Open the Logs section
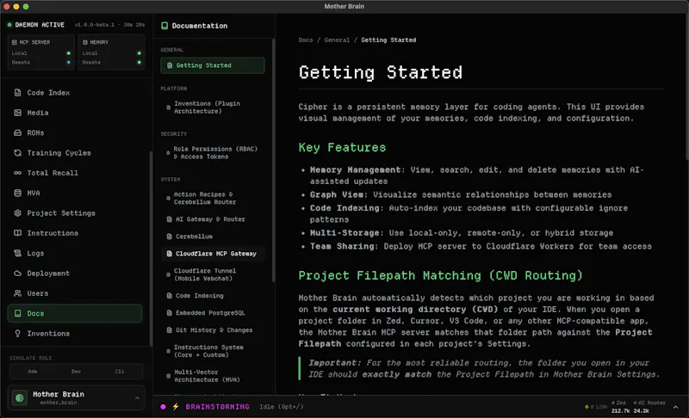Viewport: 689px width, 418px height. pos(75,253)
